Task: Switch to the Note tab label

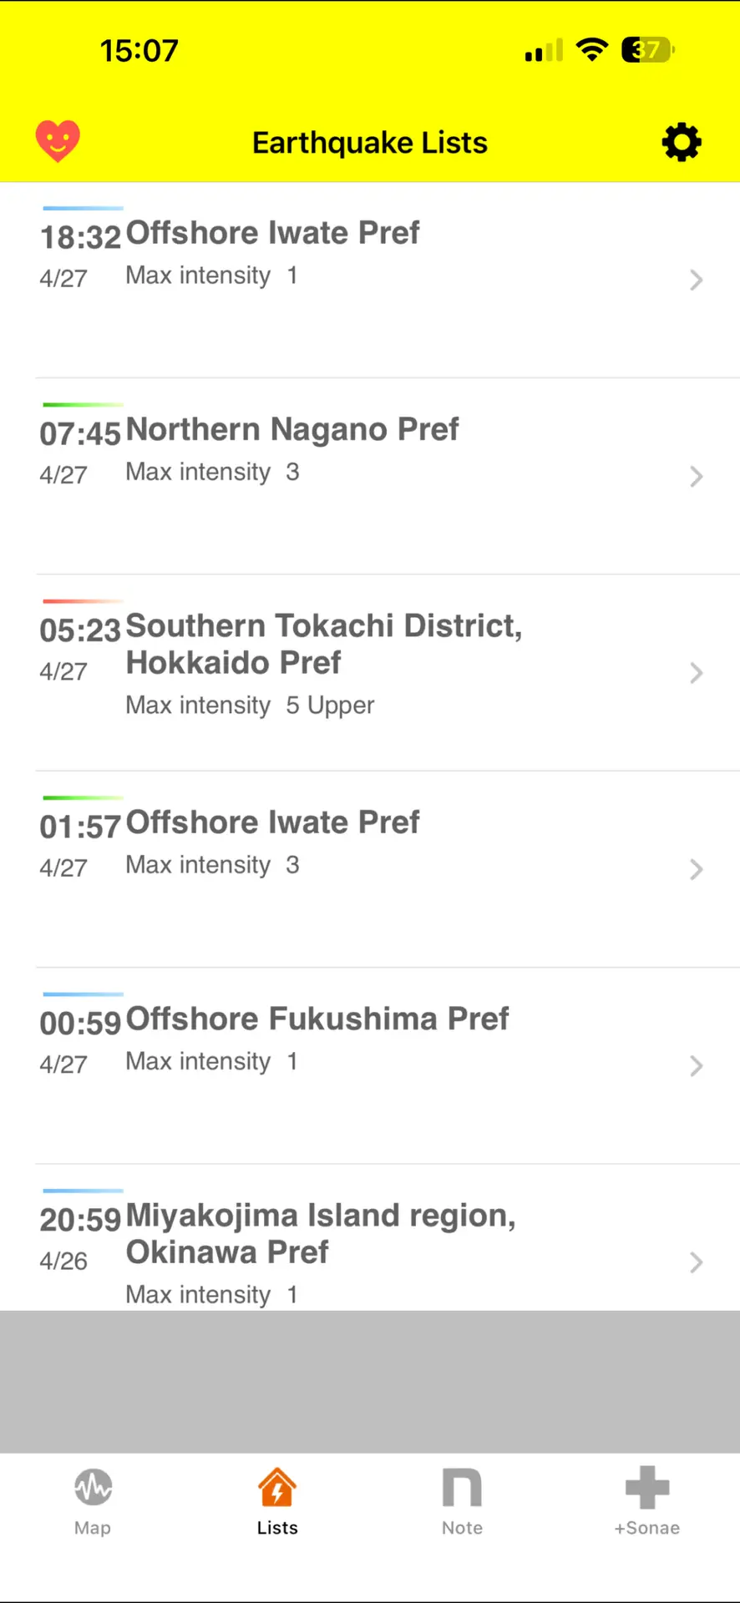Action: (462, 1528)
